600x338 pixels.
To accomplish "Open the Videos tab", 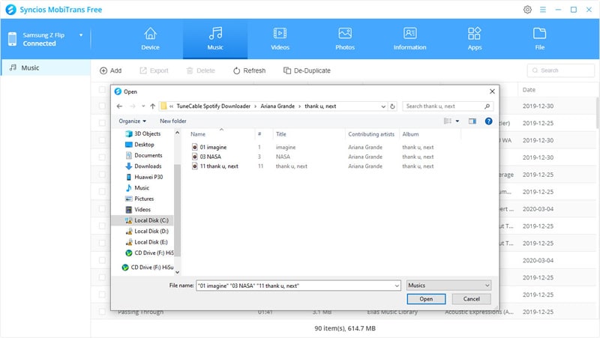I will [280, 39].
